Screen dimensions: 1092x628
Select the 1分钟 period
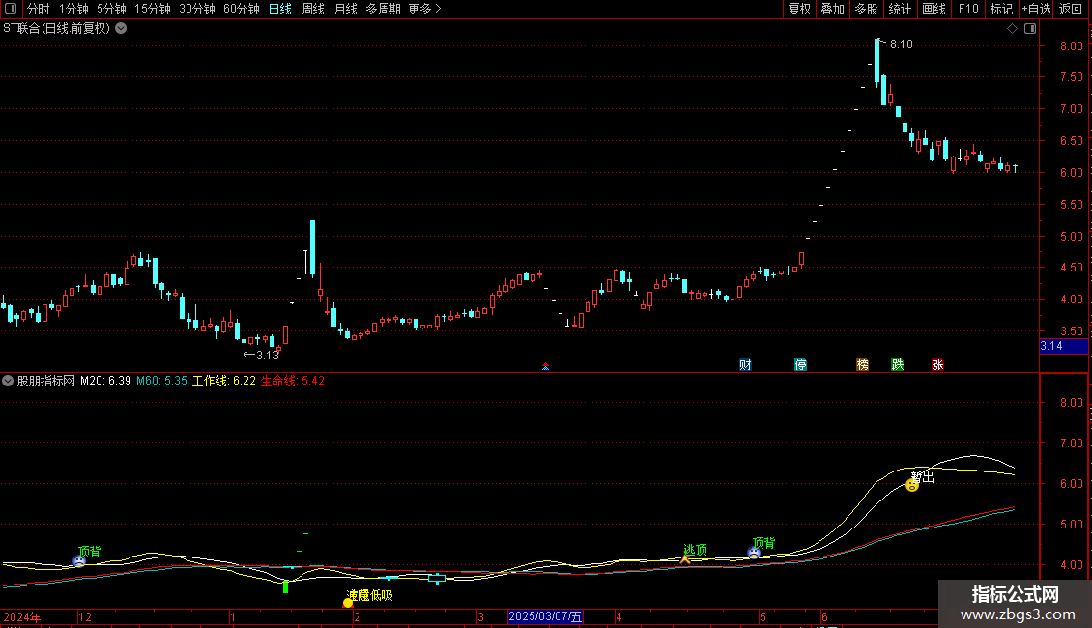pos(73,9)
